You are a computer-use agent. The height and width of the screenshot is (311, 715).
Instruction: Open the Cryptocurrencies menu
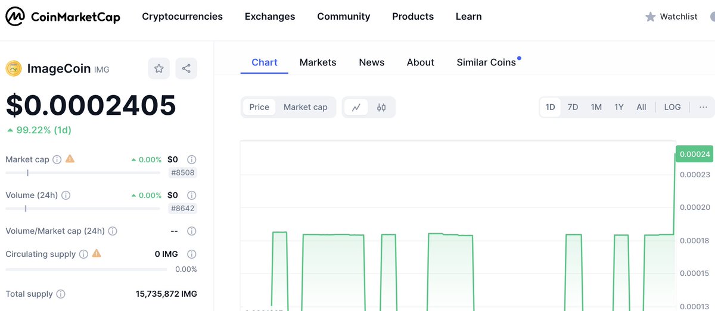tap(182, 17)
